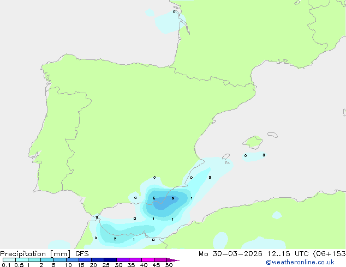Click the legend number '35'
Image resolution: width=346 pixels, height=267 pixels.
(x=131, y=265)
